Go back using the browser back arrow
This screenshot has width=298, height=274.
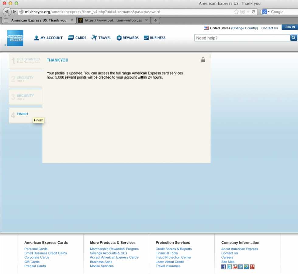click(x=6, y=12)
